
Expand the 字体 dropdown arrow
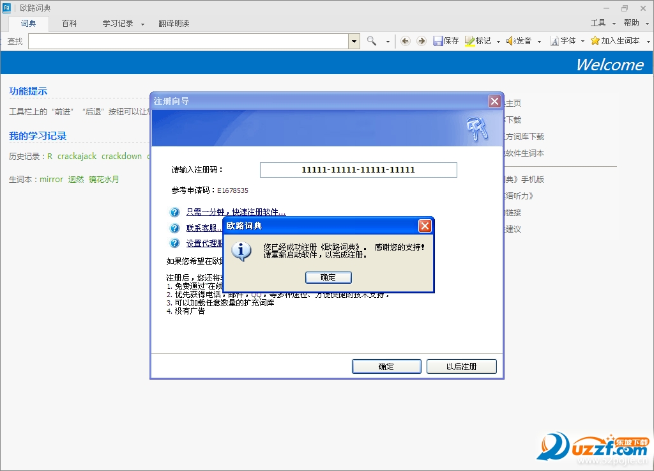[x=582, y=42]
